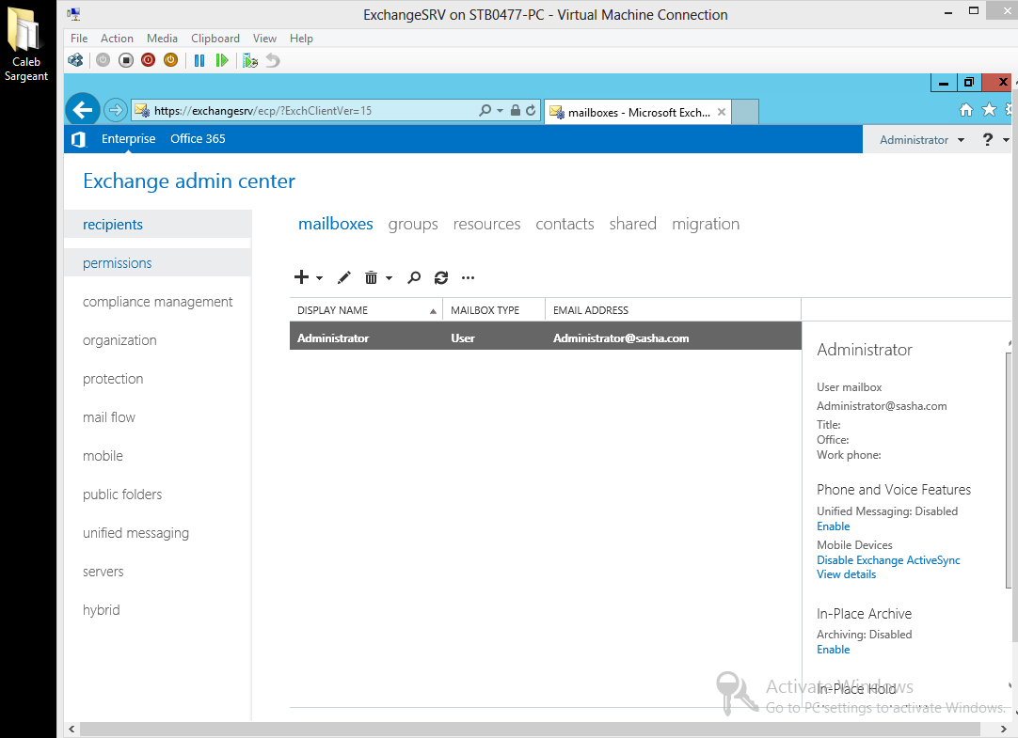Open the Clipboard menu
The image size is (1018, 738).
click(x=215, y=39)
